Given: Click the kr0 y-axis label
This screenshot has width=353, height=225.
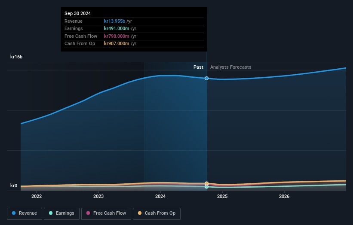Looking at the screenshot, I should click(14, 185).
